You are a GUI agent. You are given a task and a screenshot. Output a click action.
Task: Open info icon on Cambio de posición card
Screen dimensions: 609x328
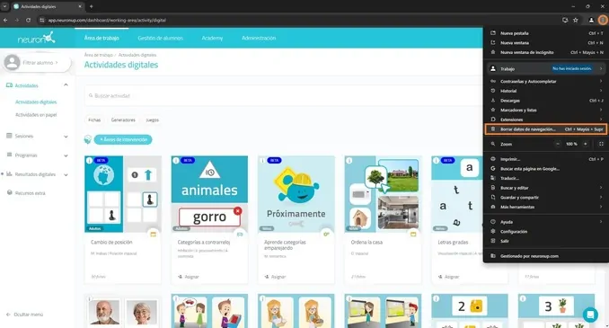[89, 161]
